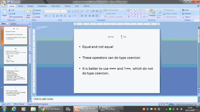Open the Slide Show ribbon tab

56,6
